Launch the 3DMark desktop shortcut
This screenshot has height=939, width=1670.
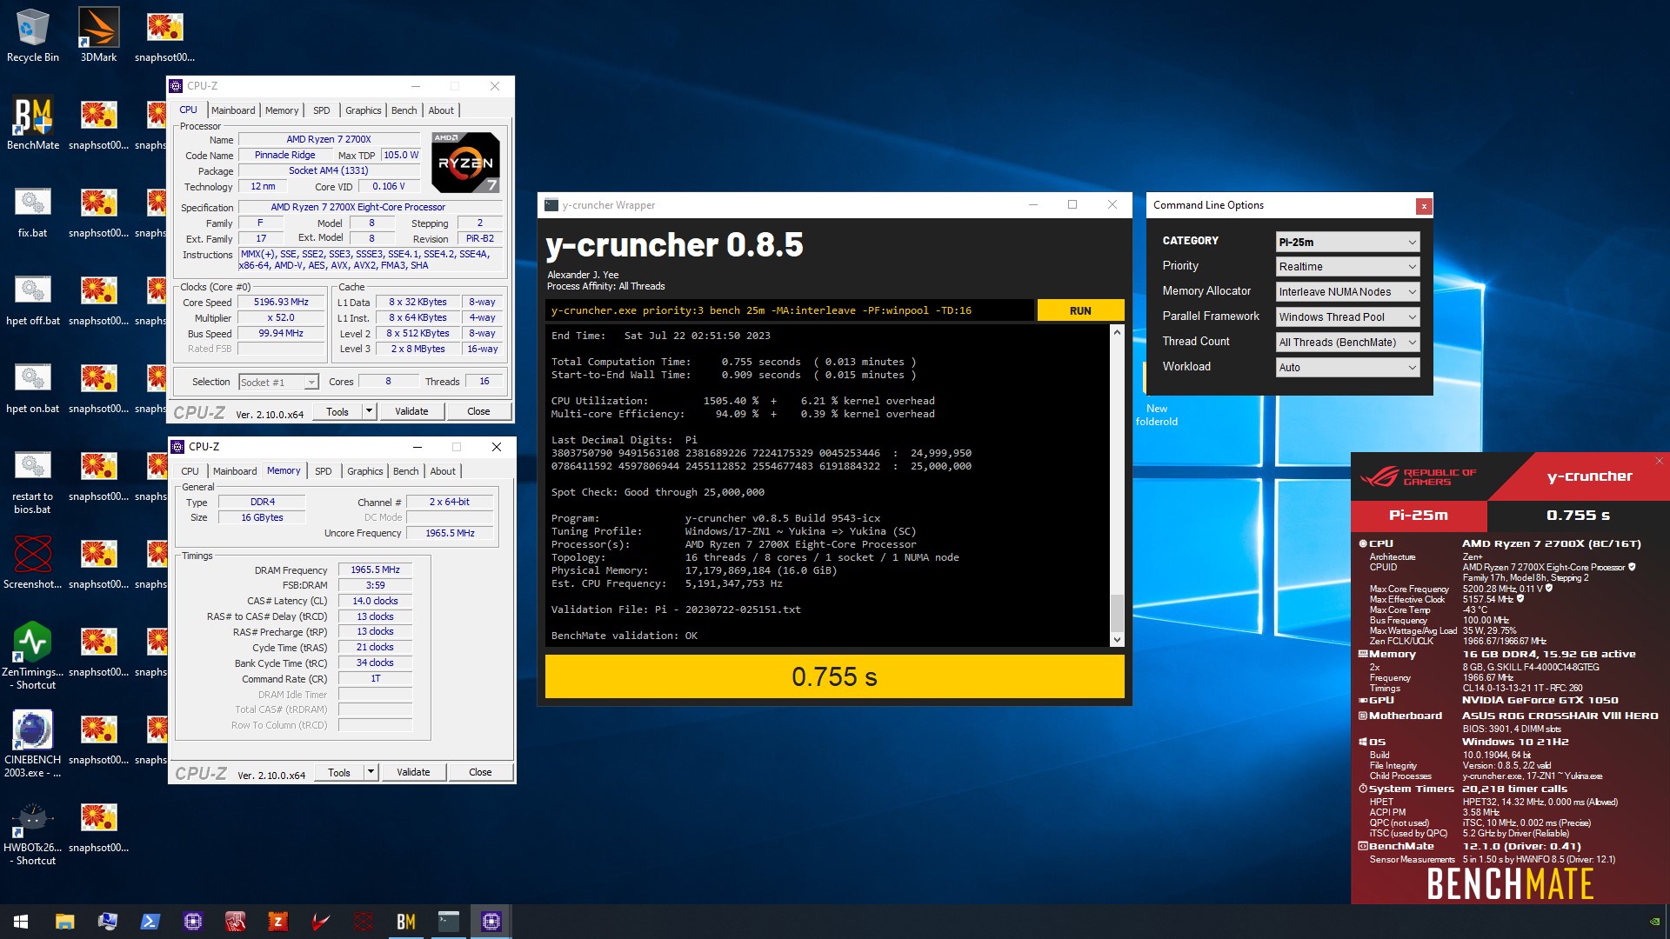coord(98,35)
